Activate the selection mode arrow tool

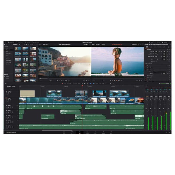62,83
